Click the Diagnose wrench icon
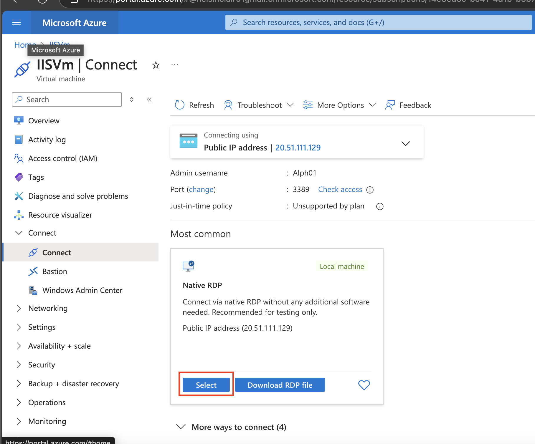This screenshot has width=535, height=444. click(19, 196)
